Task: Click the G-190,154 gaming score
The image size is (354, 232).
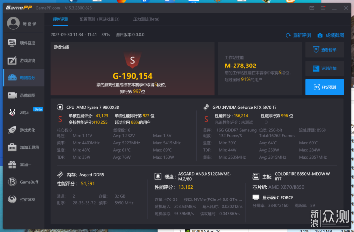Action: pyautogui.click(x=133, y=76)
